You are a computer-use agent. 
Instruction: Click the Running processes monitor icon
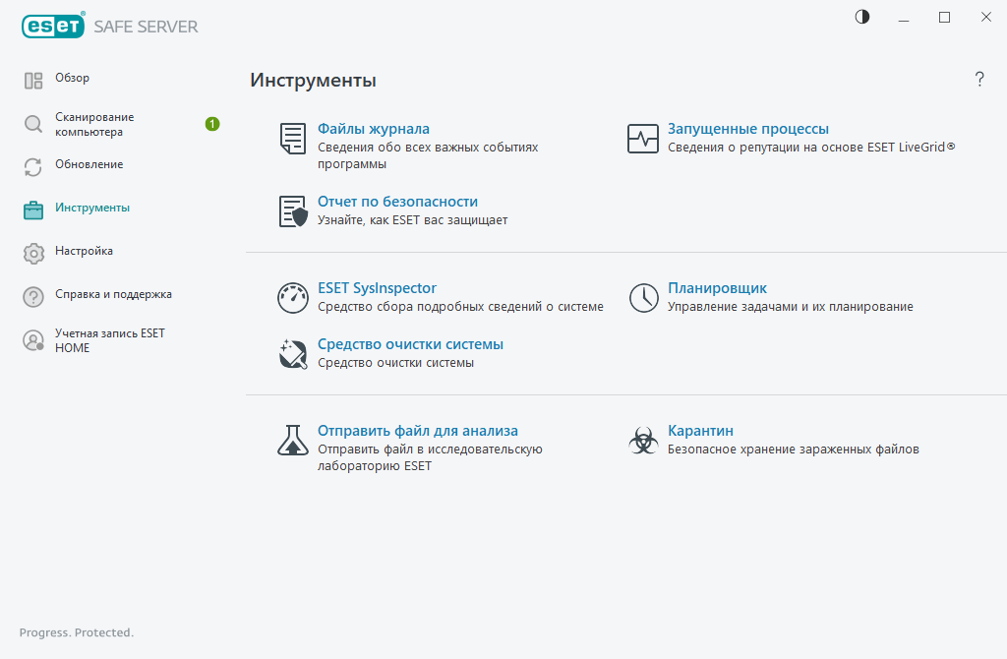point(643,139)
